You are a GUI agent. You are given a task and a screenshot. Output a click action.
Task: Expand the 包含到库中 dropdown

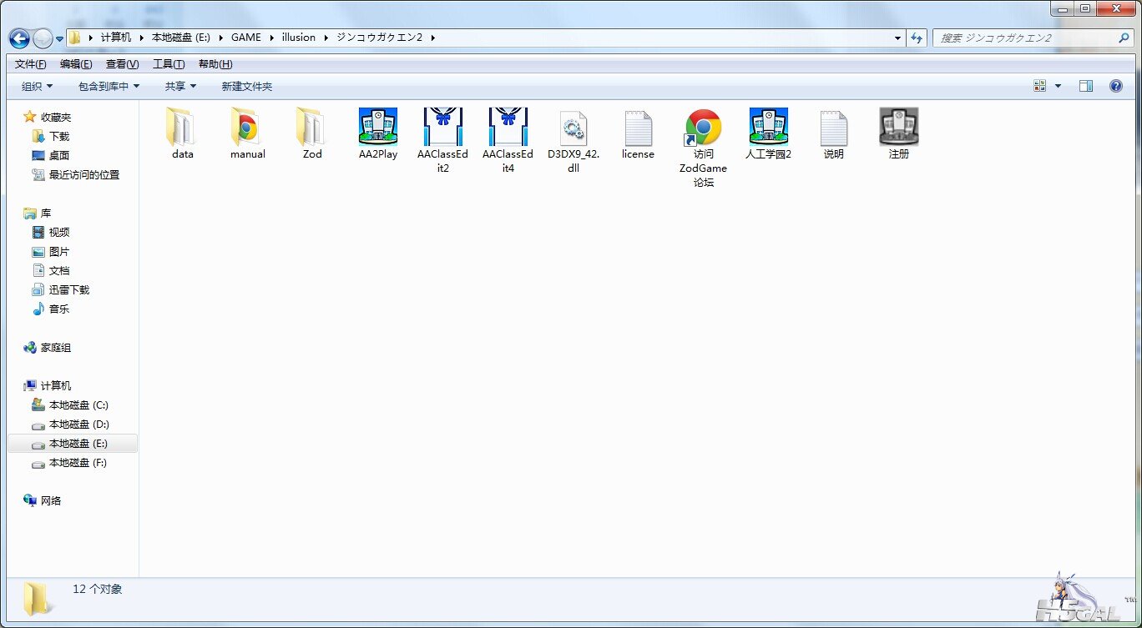[x=109, y=87]
